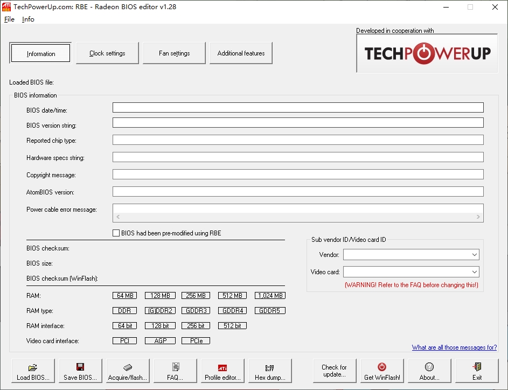Click the Check for update button

(x=334, y=370)
